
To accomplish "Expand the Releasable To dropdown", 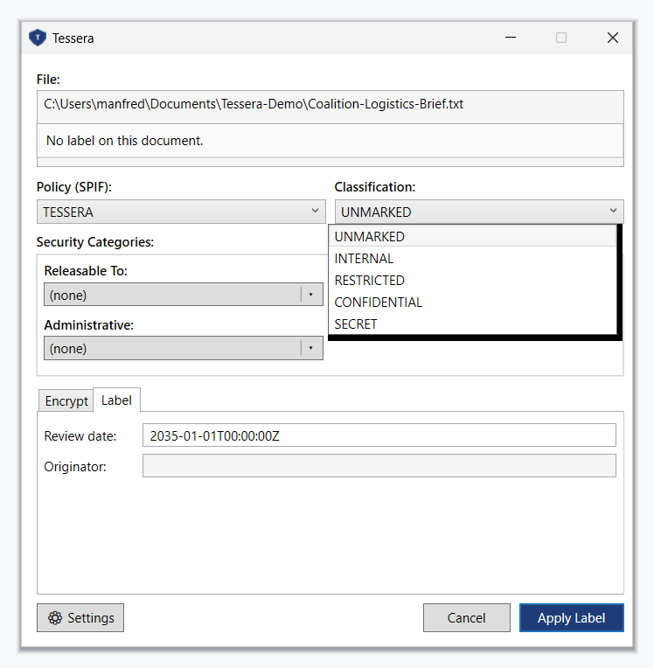I will (x=184, y=295).
